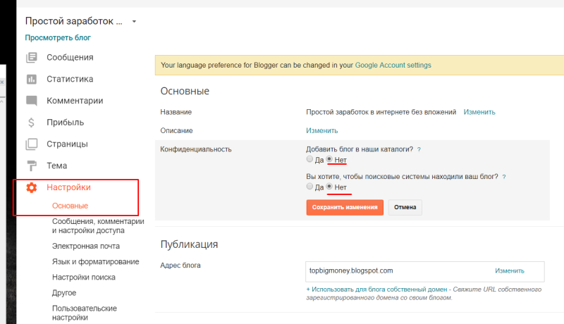The image size is (564, 324).
Task: Click the Pages (Страницы) icon
Action: (x=31, y=144)
